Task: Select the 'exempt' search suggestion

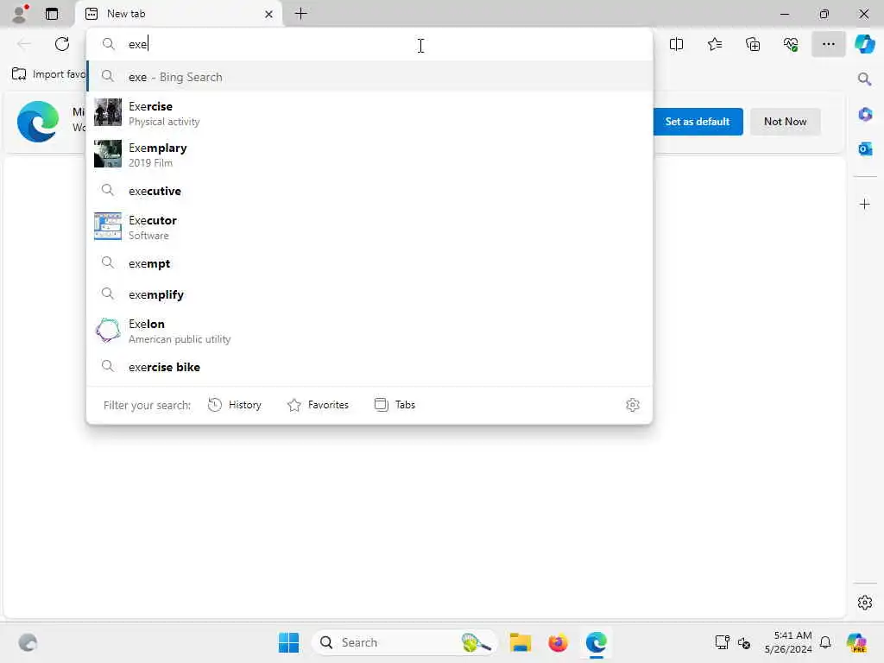Action: 369,263
